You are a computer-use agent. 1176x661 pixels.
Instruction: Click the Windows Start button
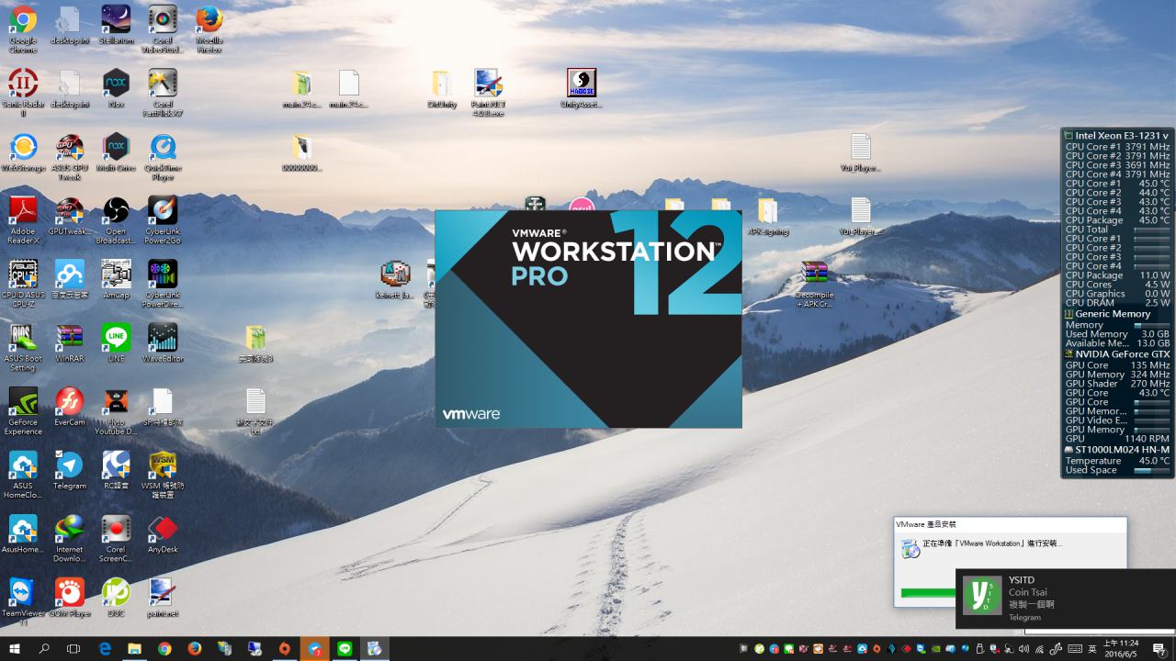coord(15,649)
